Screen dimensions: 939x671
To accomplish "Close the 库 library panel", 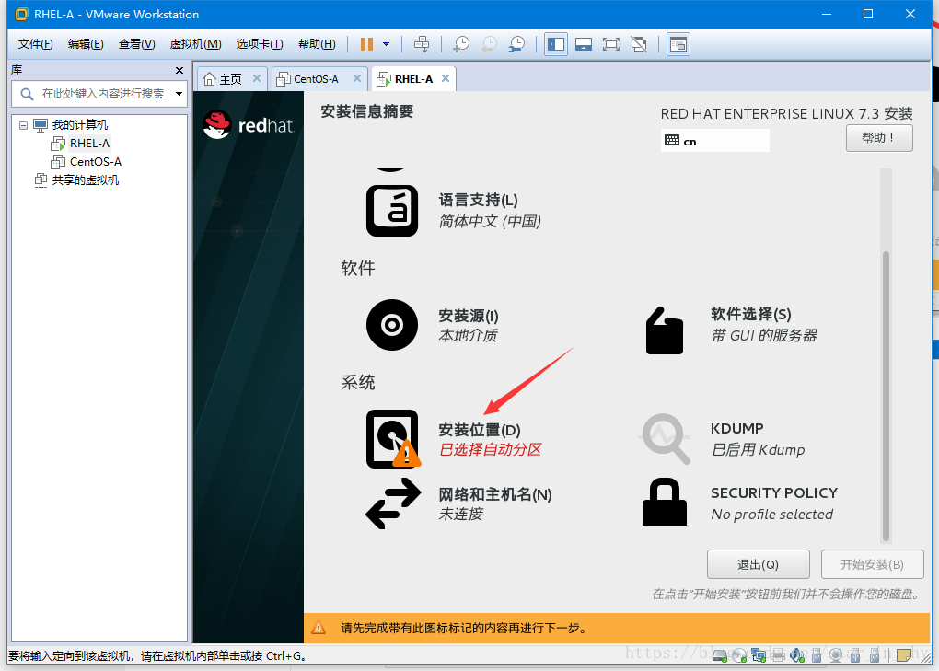I will pos(180,70).
